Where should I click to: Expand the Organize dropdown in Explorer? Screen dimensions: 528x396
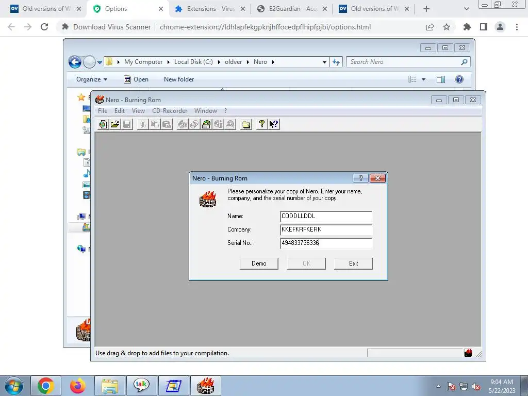[92, 79]
